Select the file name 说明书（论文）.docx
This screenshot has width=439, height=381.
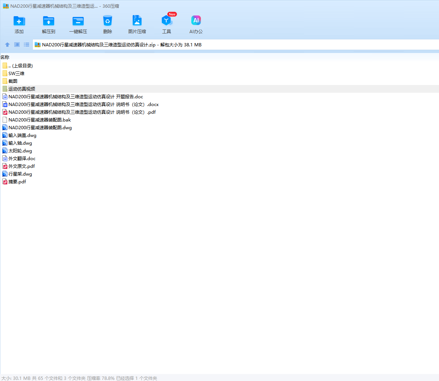(83, 104)
